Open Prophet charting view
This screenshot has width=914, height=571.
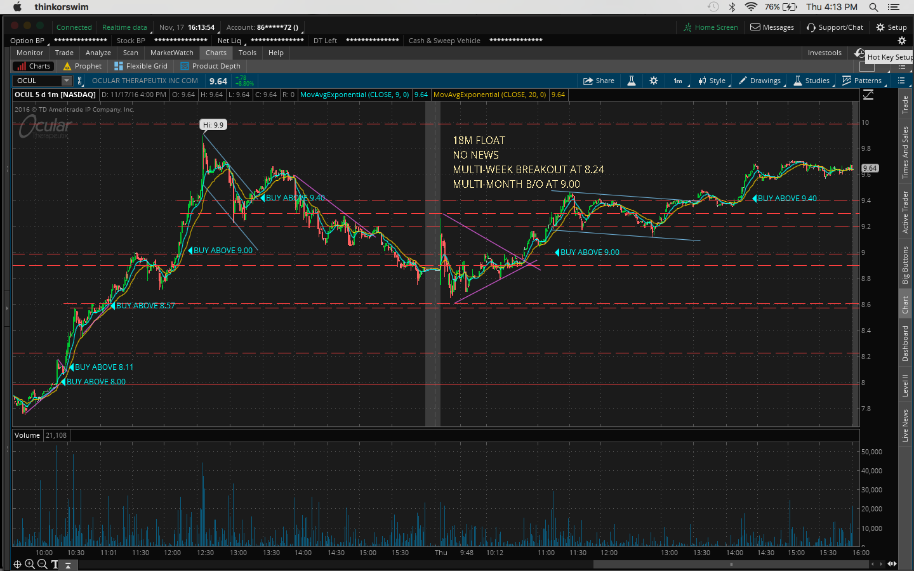83,66
